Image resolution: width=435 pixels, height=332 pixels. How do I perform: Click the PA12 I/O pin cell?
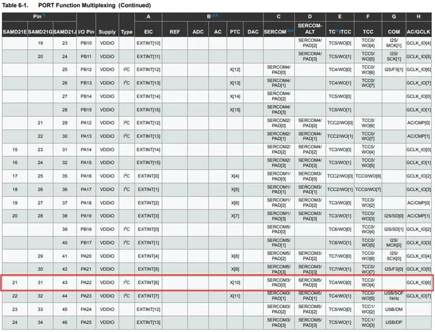pos(86,123)
